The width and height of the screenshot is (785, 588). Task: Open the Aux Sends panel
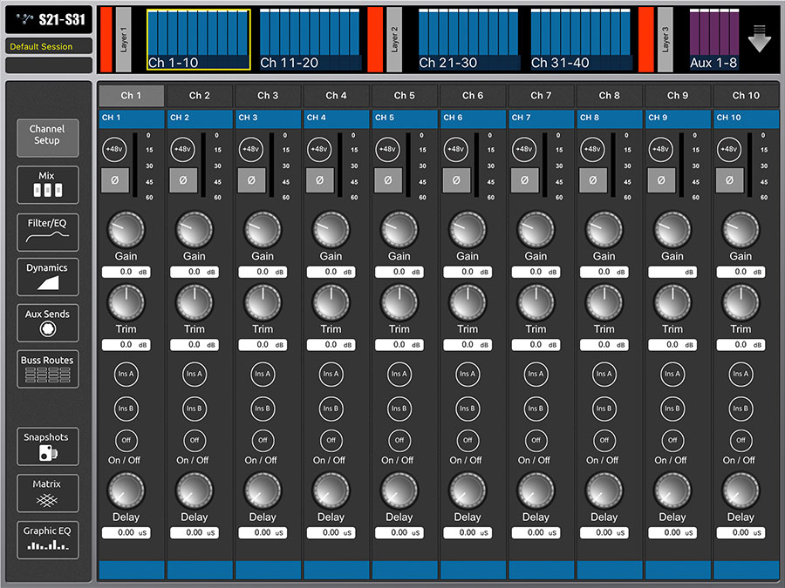coord(48,323)
